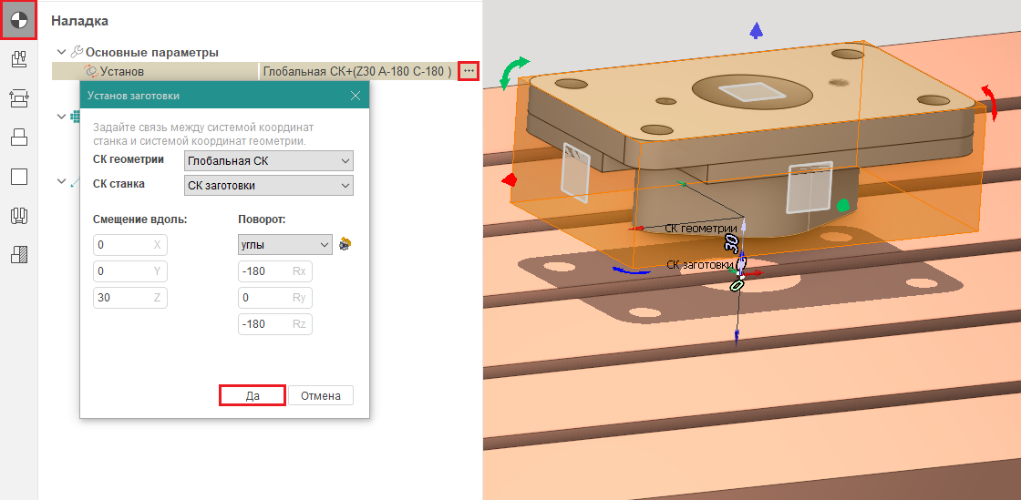The height and width of the screenshot is (500, 1021).
Task: Click the empty square workpiece icon
Action: pos(18,177)
